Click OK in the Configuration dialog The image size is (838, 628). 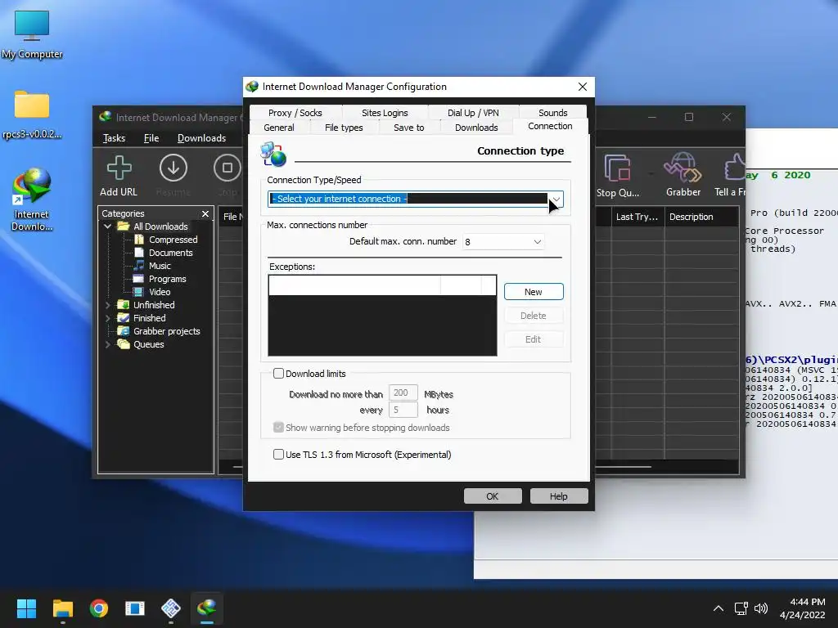click(492, 496)
